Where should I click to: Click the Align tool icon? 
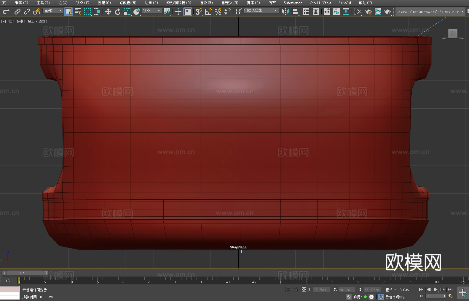295,12
